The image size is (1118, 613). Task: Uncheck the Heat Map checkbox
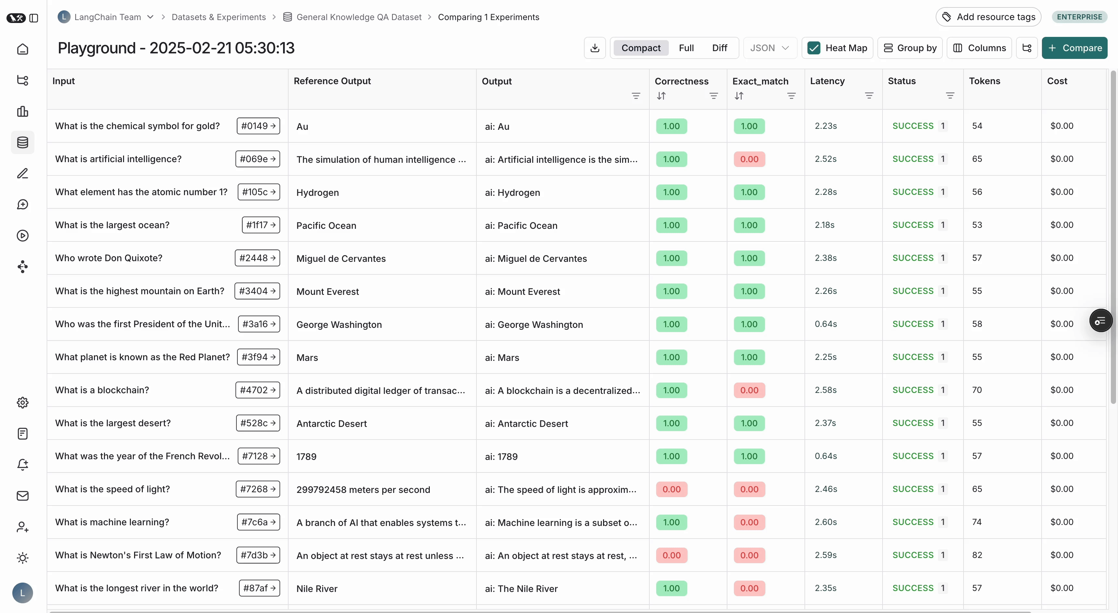[x=814, y=48]
